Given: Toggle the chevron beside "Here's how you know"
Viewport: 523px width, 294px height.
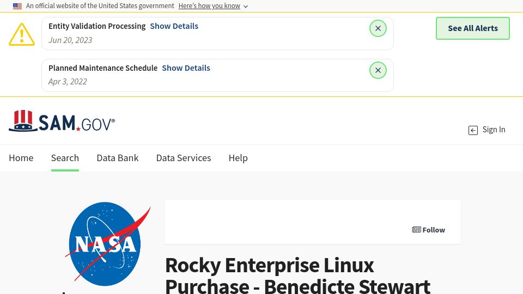Looking at the screenshot, I should click(246, 7).
